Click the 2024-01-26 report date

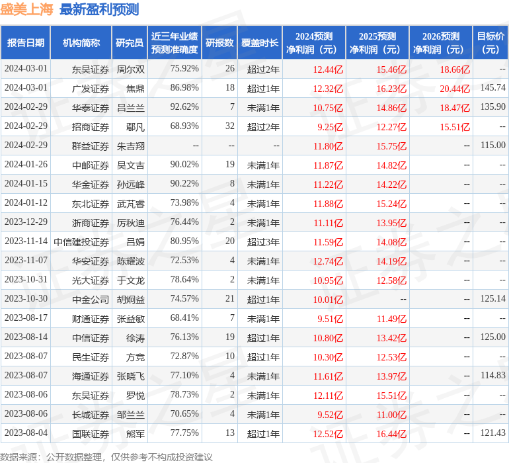[x=26, y=164]
